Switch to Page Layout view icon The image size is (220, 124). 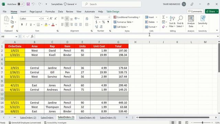tap(180, 123)
